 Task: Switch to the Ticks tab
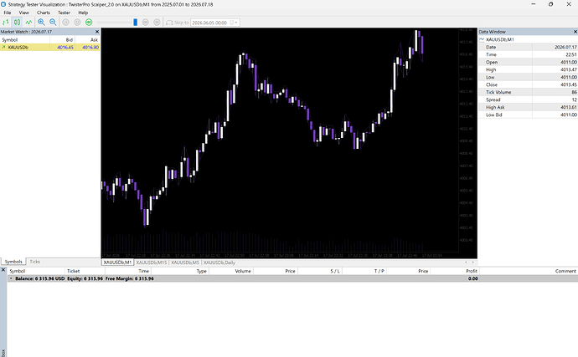[x=34, y=262]
